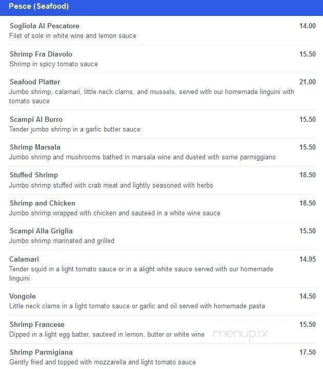The image size is (323, 369).
Task: Select the Scampi Al Burro dish
Action: 36,119
